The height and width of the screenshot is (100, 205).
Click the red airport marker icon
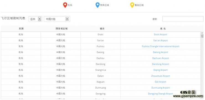[x=65, y=5]
